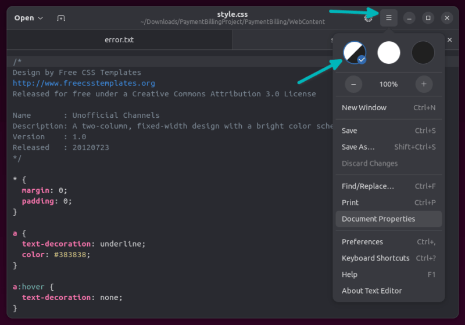Select Find/Replace… menu entry
Screen dimensions: 465x325
pyautogui.click(x=368, y=186)
